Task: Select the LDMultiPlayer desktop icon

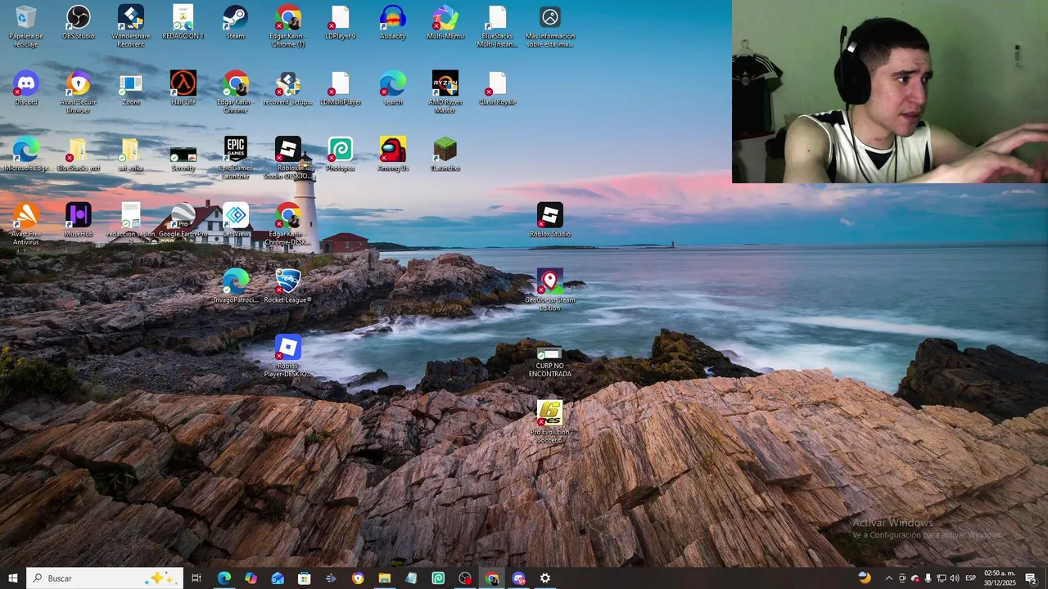Action: tap(341, 88)
